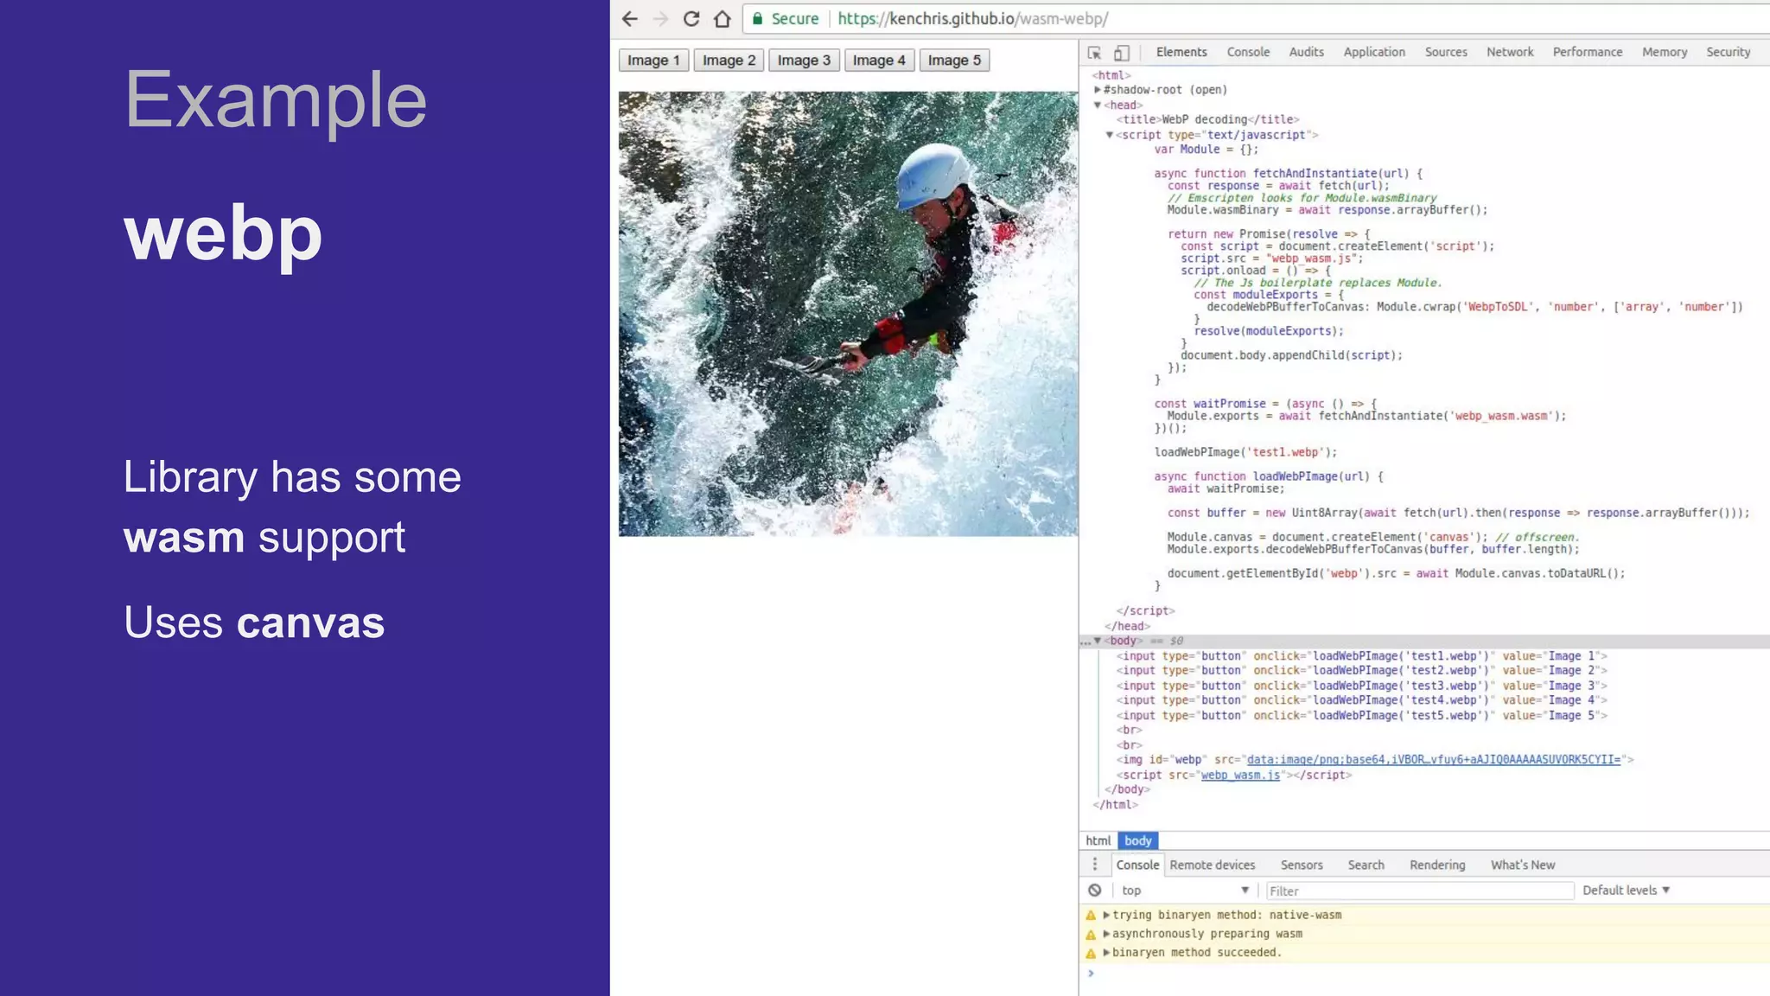The height and width of the screenshot is (996, 1770).
Task: Load Image 4 button
Action: (879, 61)
